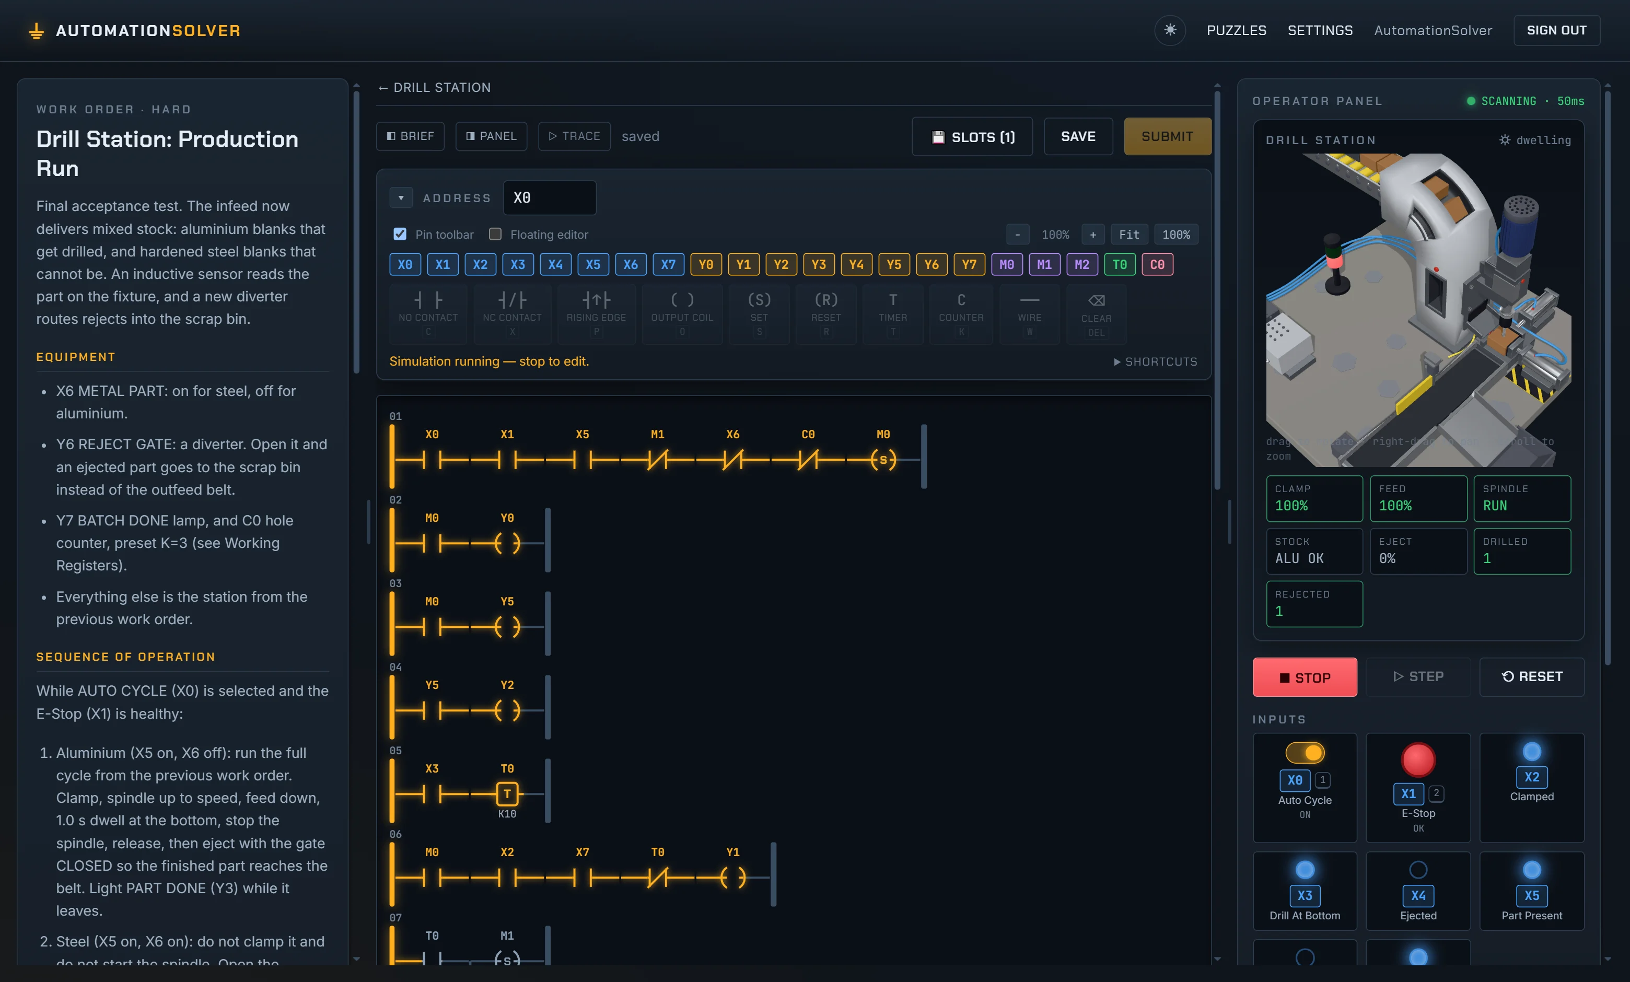This screenshot has height=982, width=1630.
Task: Select the Rising Edge tool
Action: 596,314
